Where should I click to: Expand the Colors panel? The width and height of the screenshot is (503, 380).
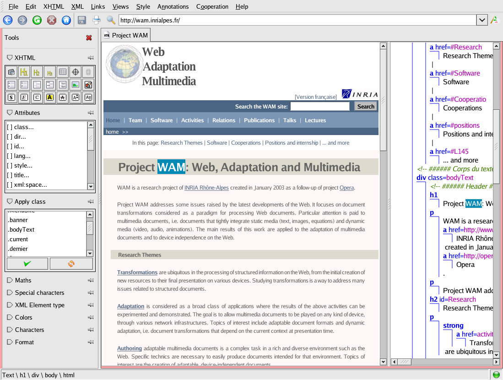click(x=23, y=317)
